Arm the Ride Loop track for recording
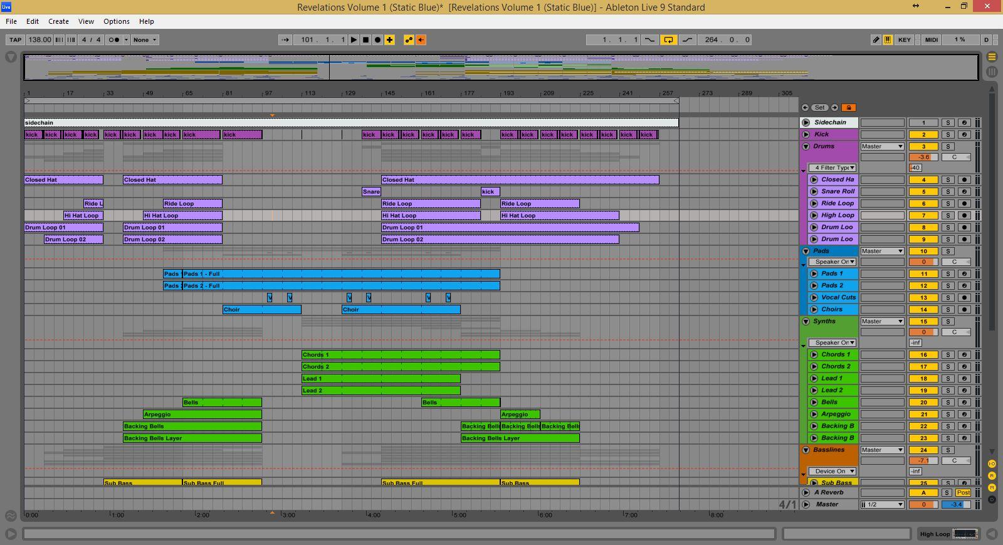The image size is (1003, 545). coord(964,203)
